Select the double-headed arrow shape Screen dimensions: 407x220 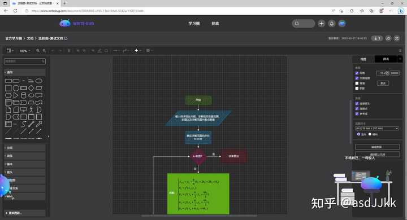pos(31,124)
